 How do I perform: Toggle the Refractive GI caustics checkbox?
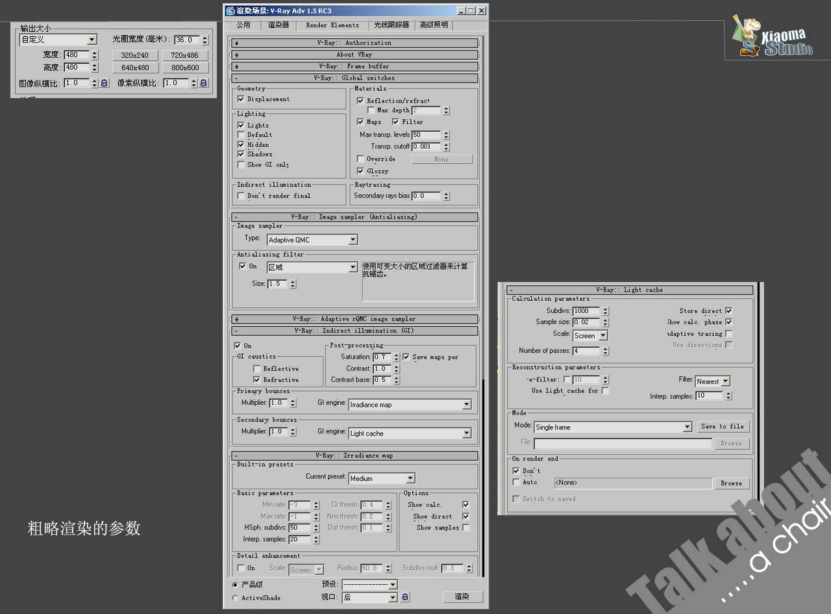click(256, 379)
